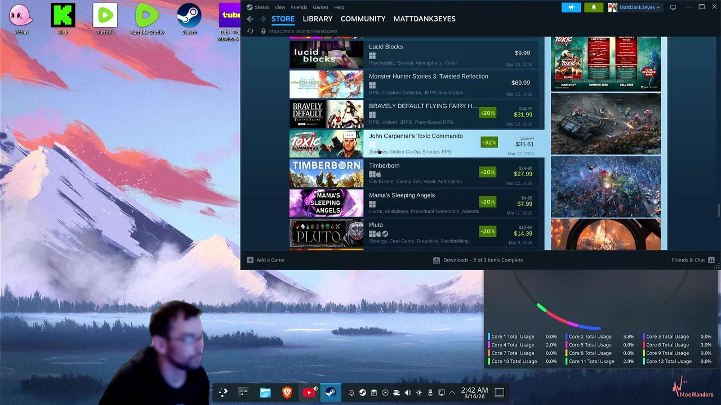Open the audio volume tray icon

click(x=408, y=393)
